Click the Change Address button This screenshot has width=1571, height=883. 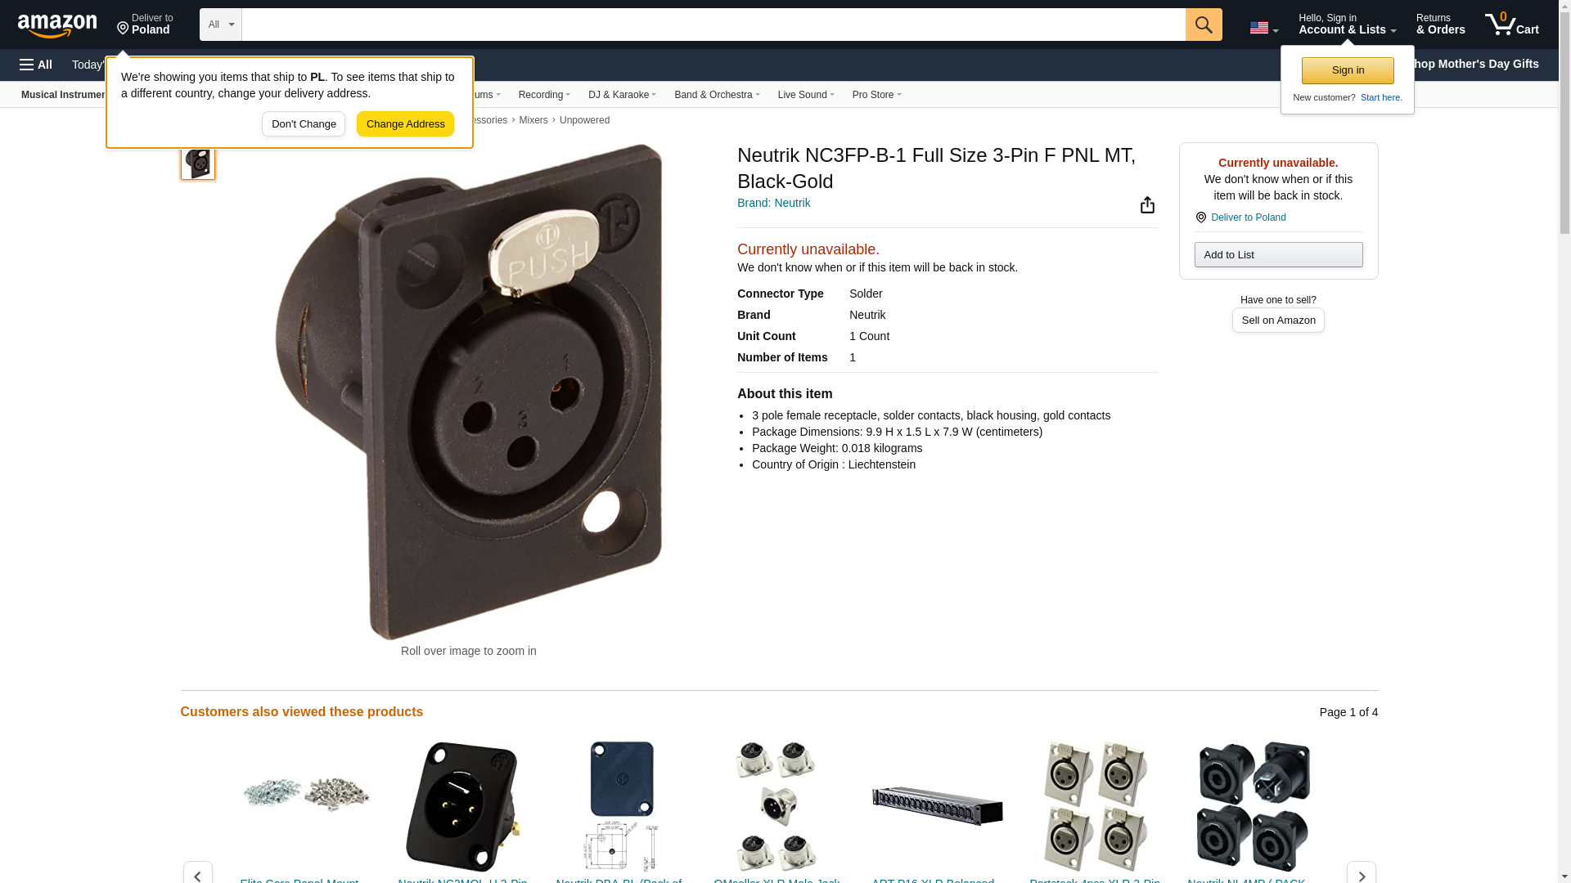coord(405,124)
